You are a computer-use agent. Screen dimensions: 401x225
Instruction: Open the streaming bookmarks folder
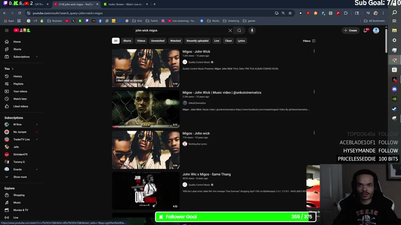pos(231,21)
